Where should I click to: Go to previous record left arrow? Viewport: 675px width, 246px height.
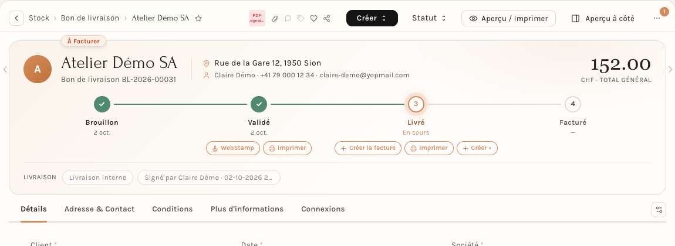pyautogui.click(x=5, y=69)
